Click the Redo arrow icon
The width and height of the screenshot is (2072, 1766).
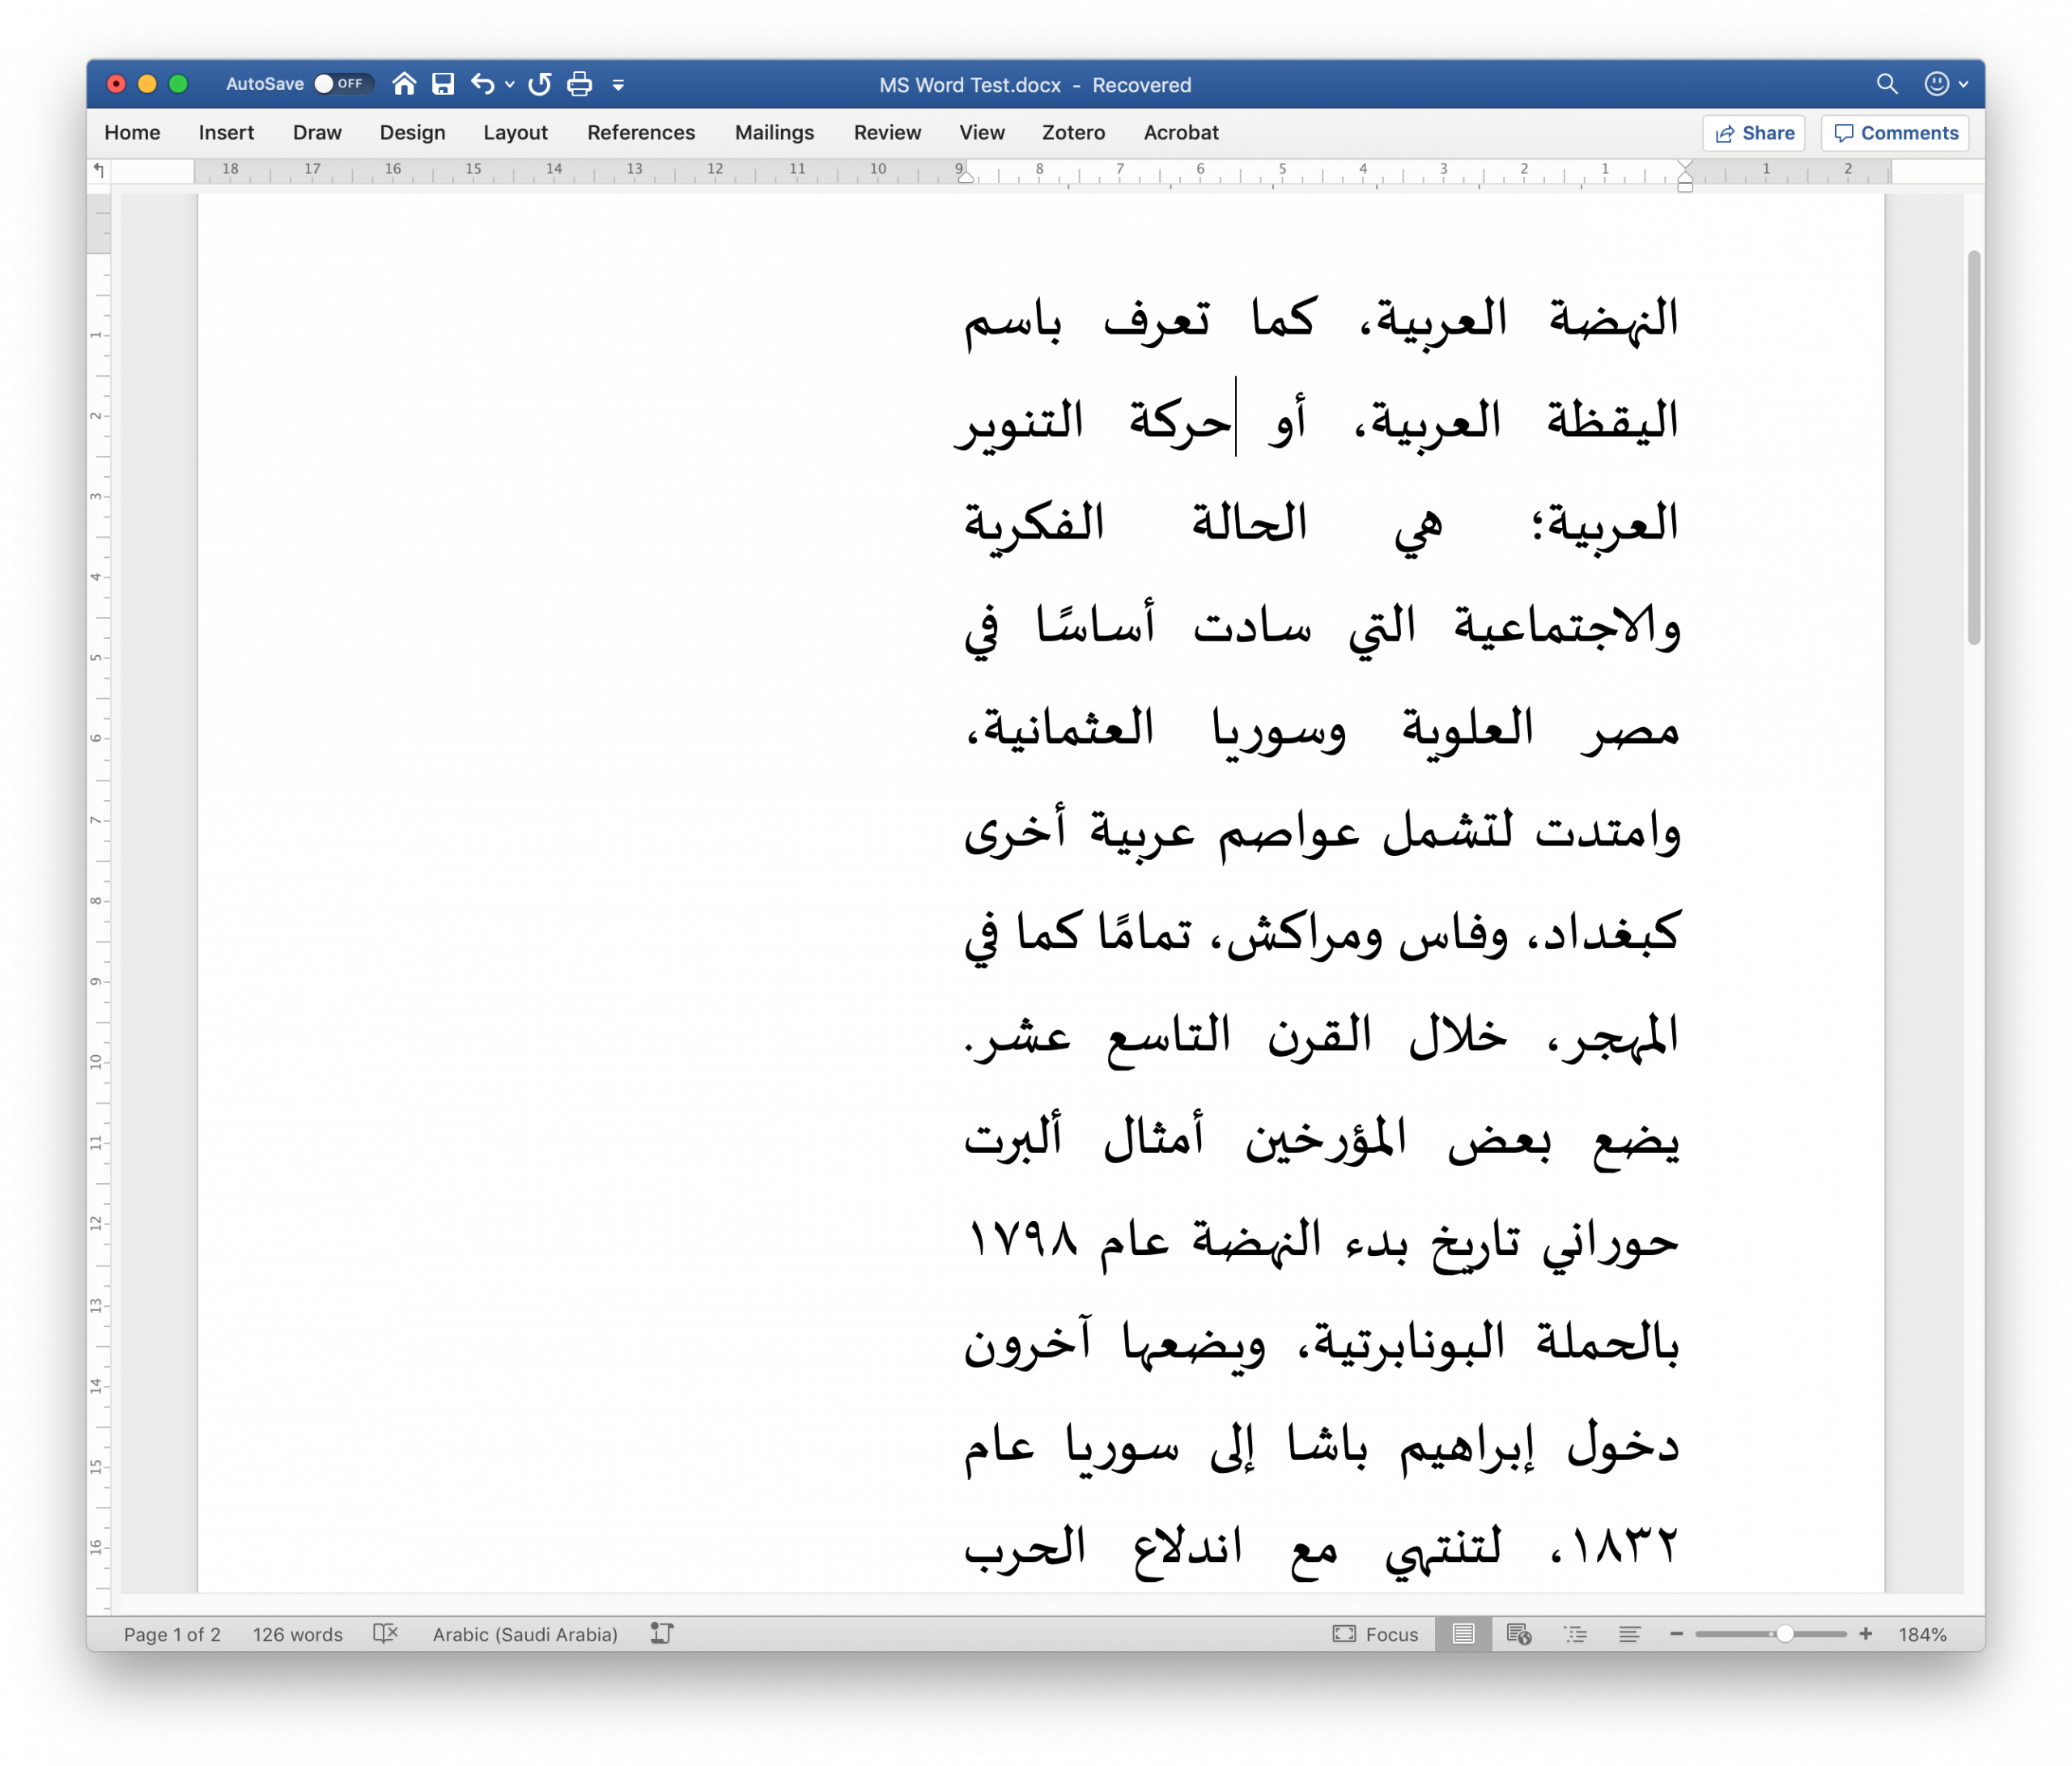click(540, 84)
